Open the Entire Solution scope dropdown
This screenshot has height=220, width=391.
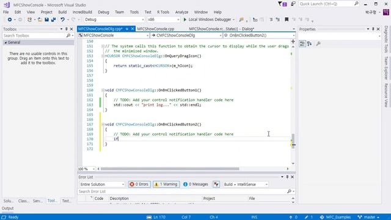pyautogui.click(x=102, y=185)
